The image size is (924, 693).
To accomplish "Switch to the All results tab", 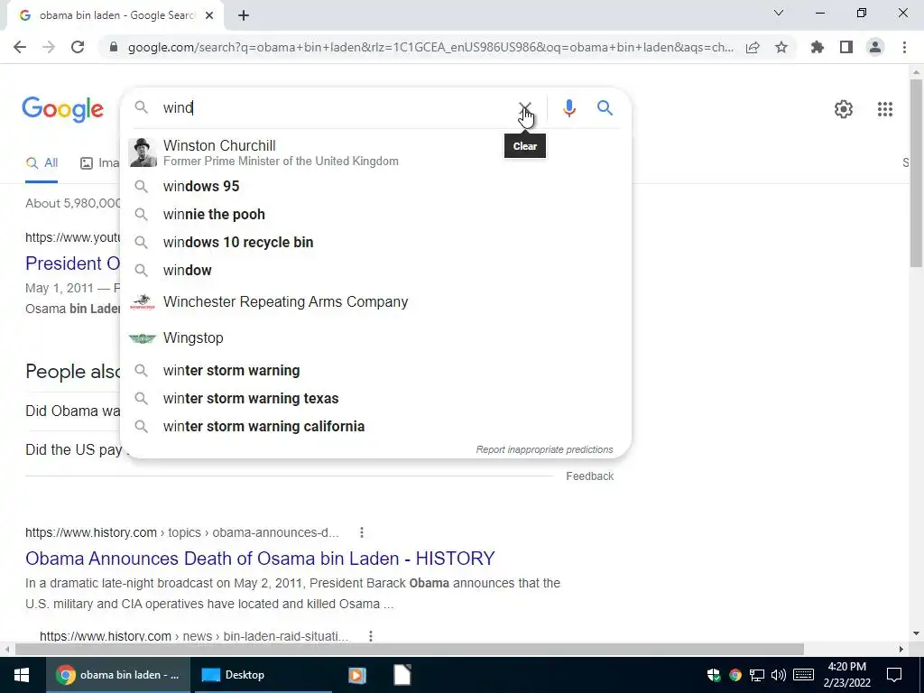I will [x=42, y=163].
